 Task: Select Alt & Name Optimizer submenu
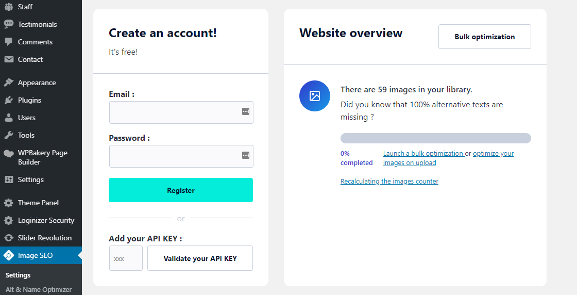coord(39,289)
